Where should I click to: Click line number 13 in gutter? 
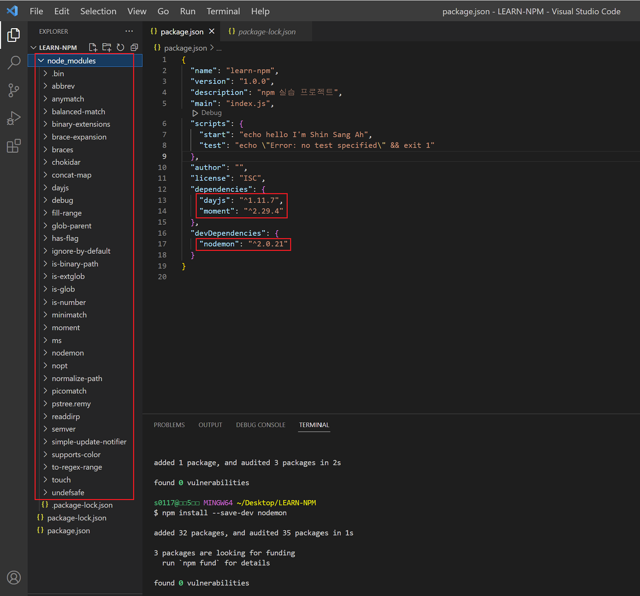click(162, 200)
